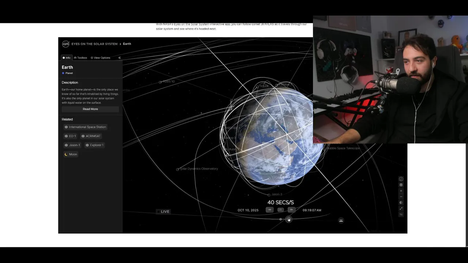Image resolution: width=468 pixels, height=263 pixels.
Task: Click the time slider center marker
Action: (280, 220)
